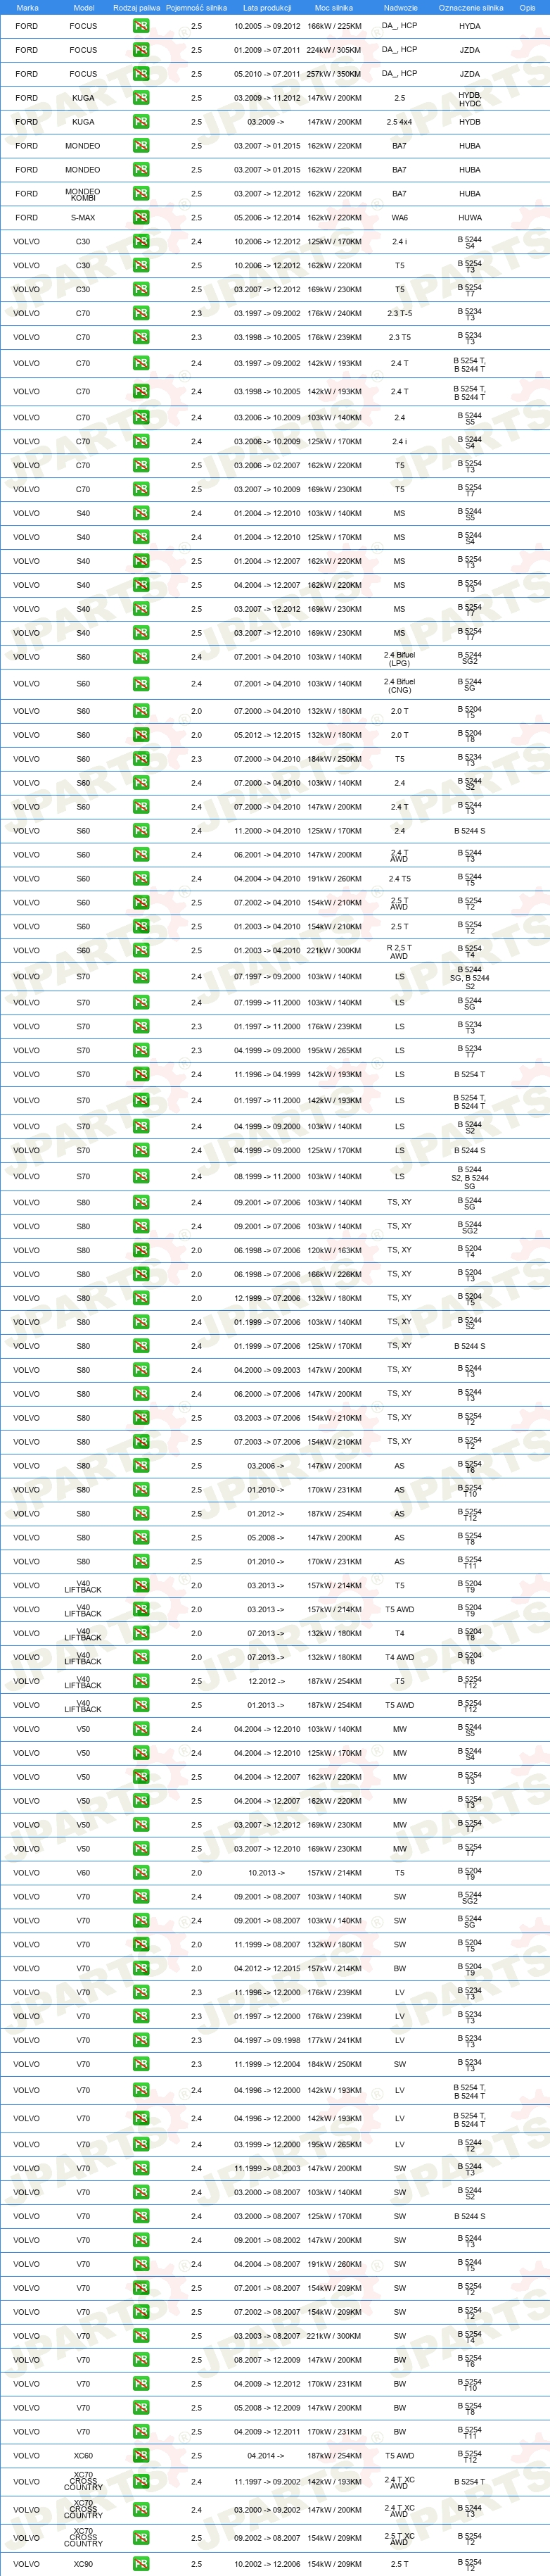Click the fuel icon in V40 Liftback 01.2013 row
The height and width of the screenshot is (2576, 550).
[141, 1705]
